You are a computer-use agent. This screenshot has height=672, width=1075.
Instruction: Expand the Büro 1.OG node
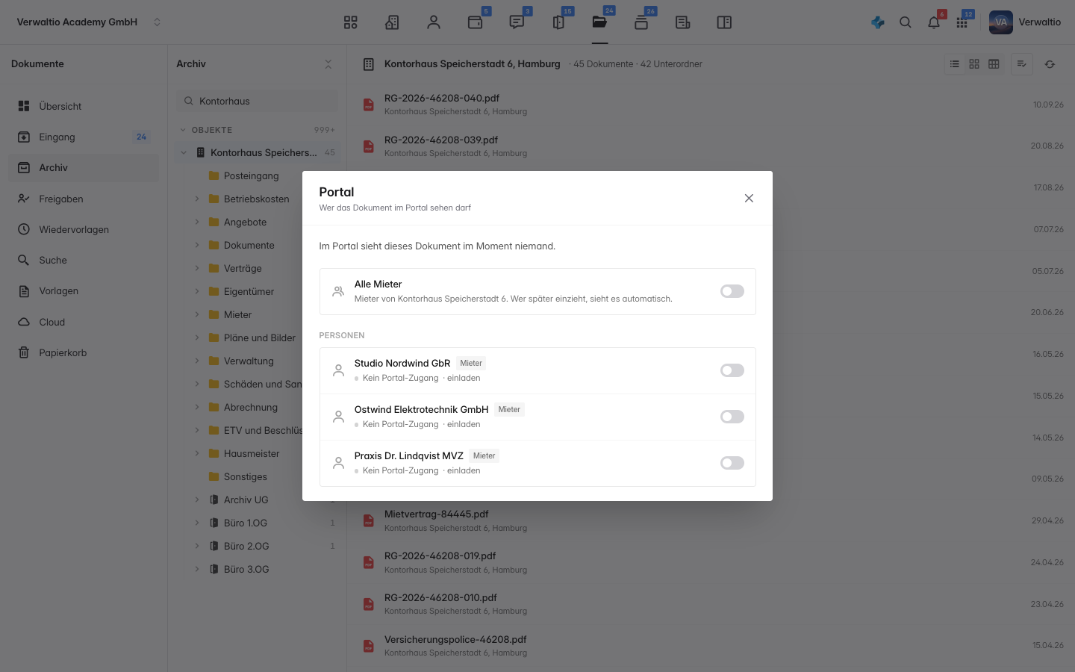[x=197, y=523]
